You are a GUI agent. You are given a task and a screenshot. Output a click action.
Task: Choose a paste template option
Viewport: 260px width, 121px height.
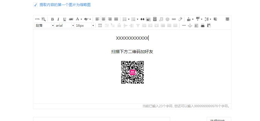tap(209, 26)
